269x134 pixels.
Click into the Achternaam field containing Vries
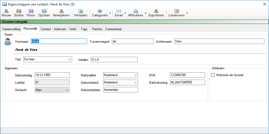click(x=219, y=41)
